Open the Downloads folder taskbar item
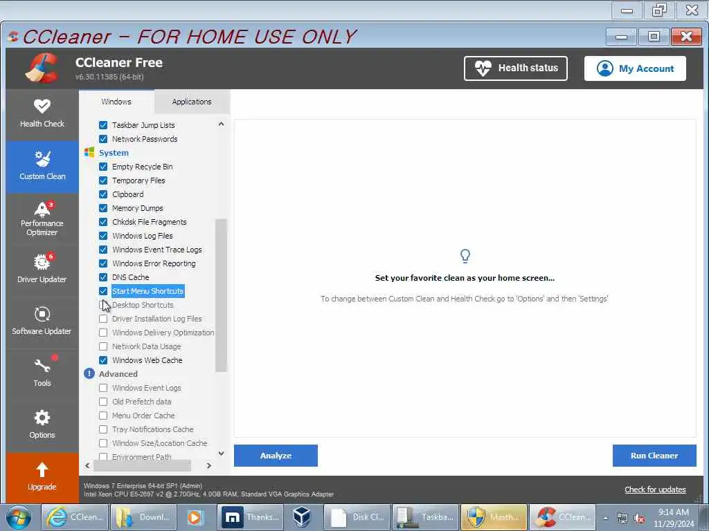The height and width of the screenshot is (531, 709). tap(143, 517)
